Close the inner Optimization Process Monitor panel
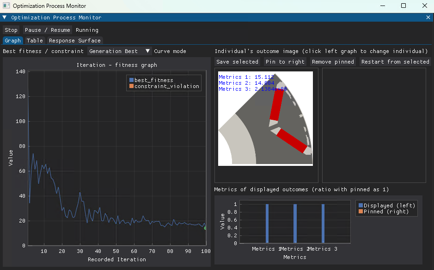The height and width of the screenshot is (270, 434). coord(428,18)
